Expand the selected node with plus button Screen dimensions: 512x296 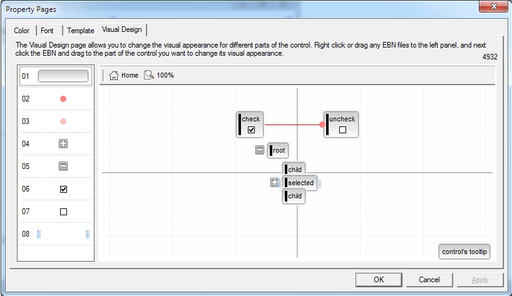[x=274, y=183]
